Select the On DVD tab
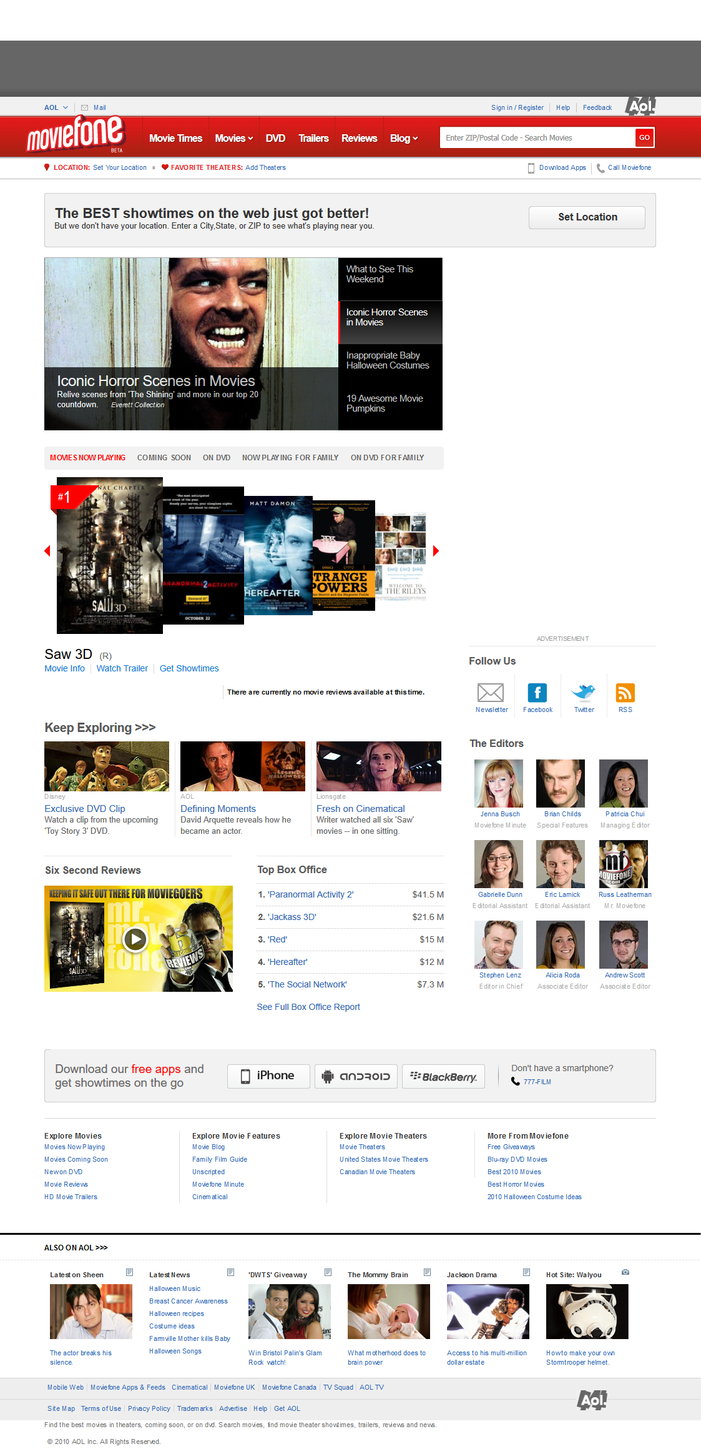 tap(217, 458)
